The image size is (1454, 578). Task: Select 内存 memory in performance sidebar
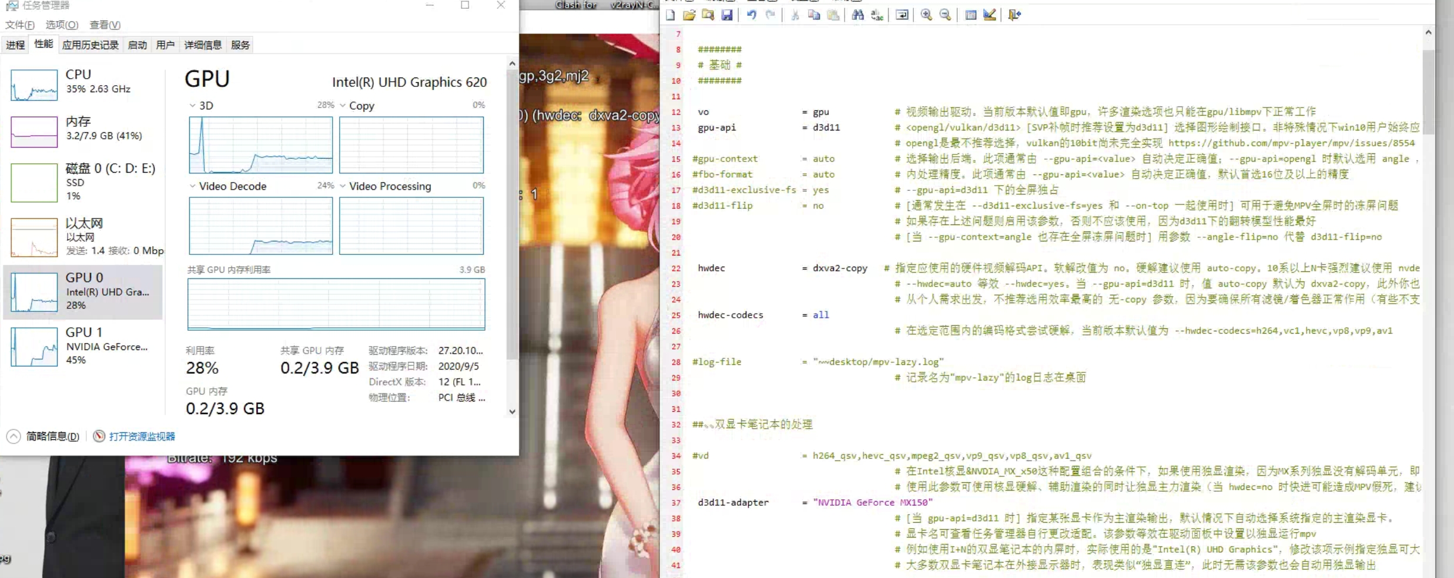[x=83, y=130]
